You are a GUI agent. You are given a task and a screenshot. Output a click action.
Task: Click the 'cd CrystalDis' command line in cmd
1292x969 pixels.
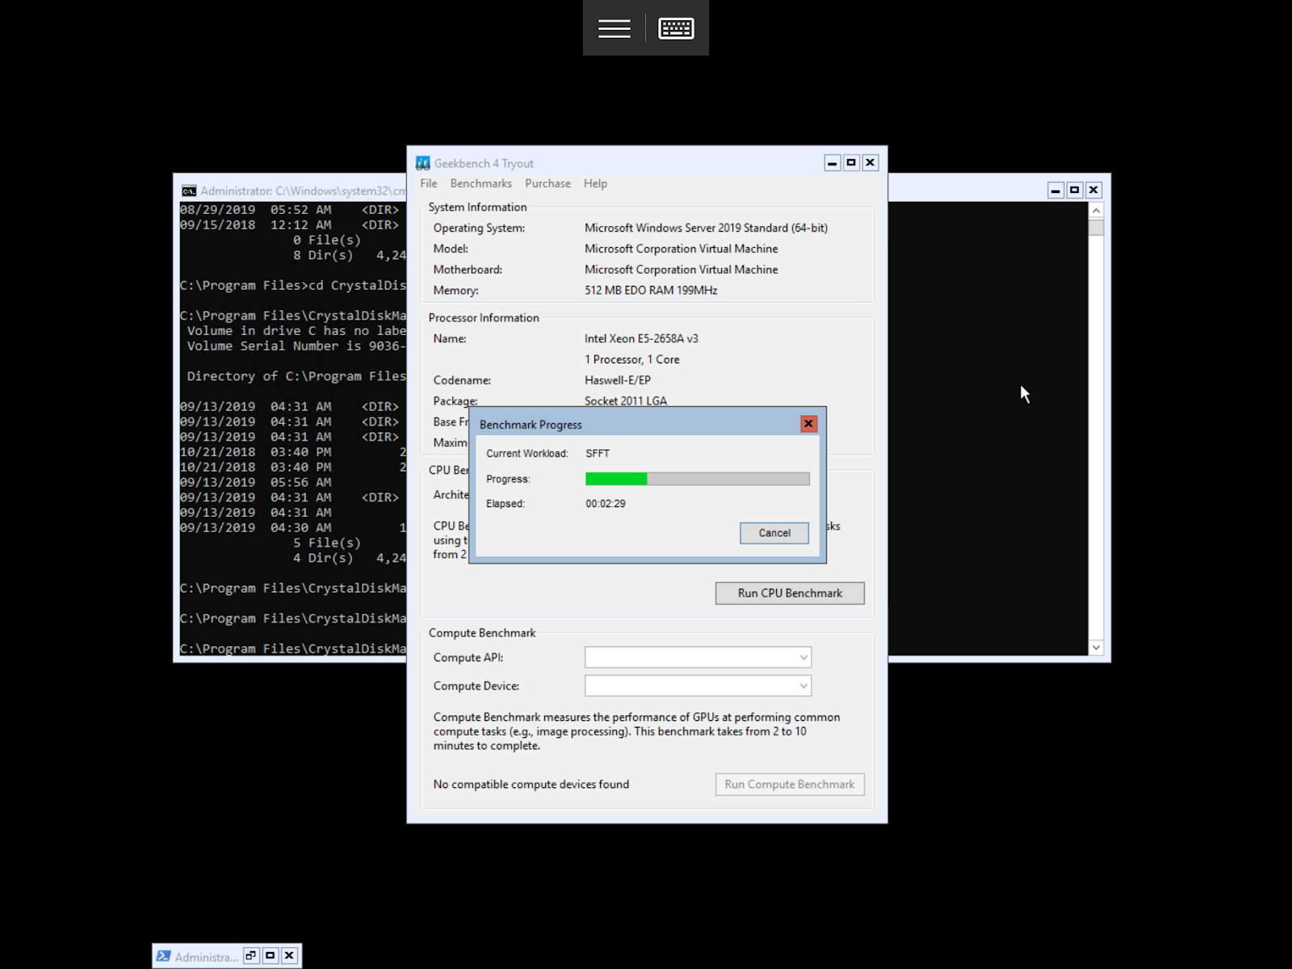293,286
